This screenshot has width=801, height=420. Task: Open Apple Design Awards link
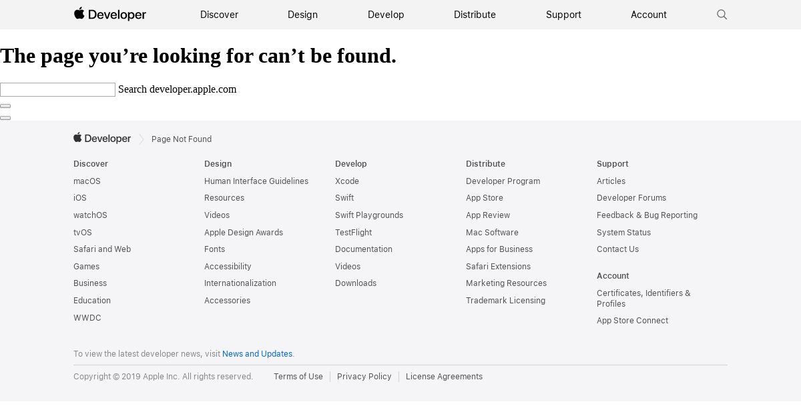(x=244, y=233)
